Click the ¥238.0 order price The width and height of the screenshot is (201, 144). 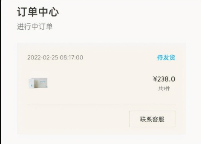(164, 79)
